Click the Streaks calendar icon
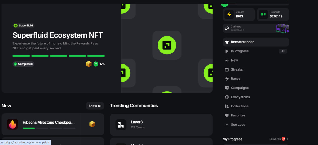 (227, 69)
